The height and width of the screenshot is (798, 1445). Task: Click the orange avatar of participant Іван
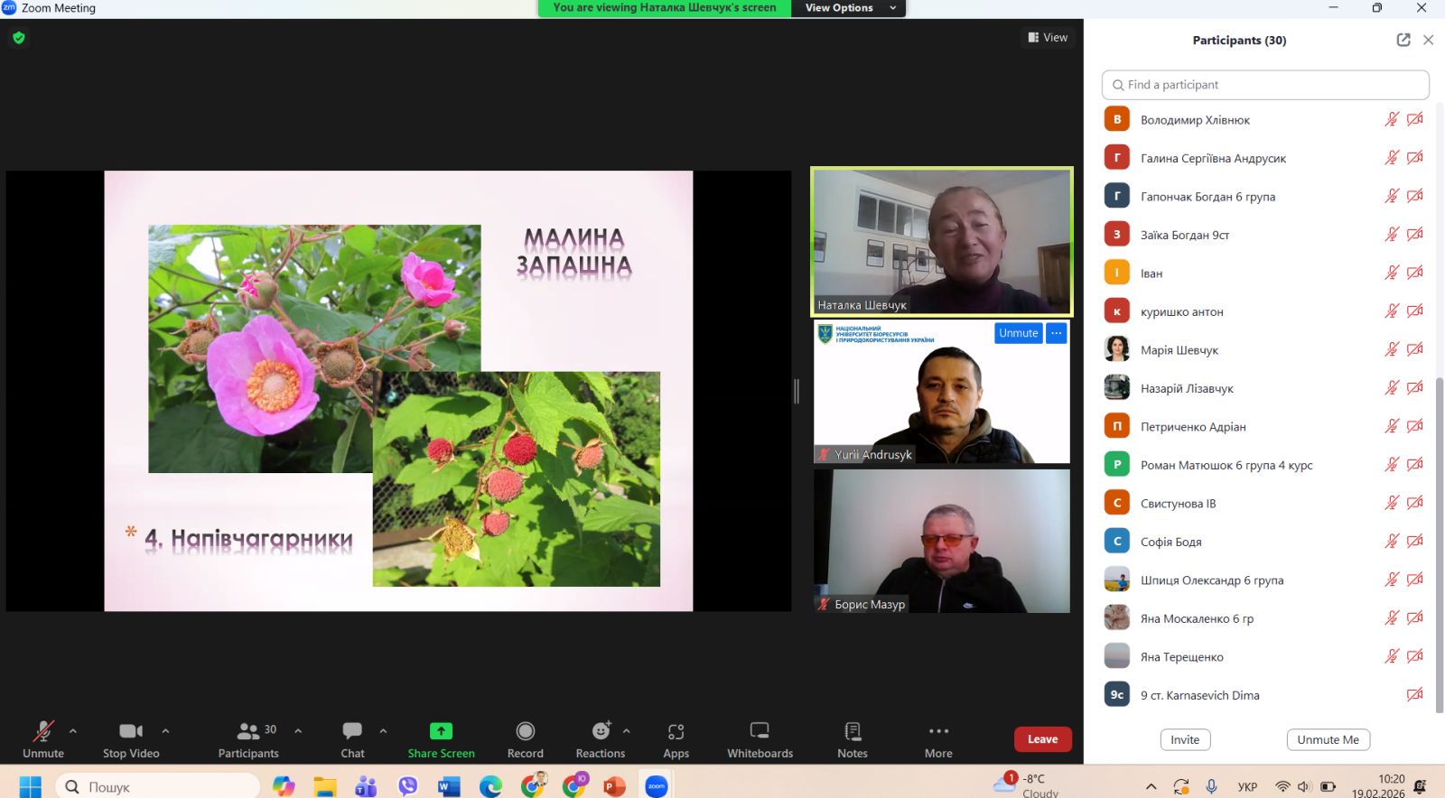point(1117,273)
